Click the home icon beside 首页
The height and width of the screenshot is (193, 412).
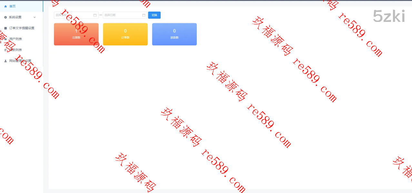pos(5,6)
